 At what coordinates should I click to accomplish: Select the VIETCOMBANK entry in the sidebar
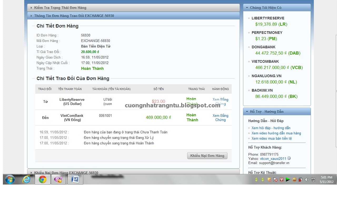pyautogui.click(x=265, y=61)
